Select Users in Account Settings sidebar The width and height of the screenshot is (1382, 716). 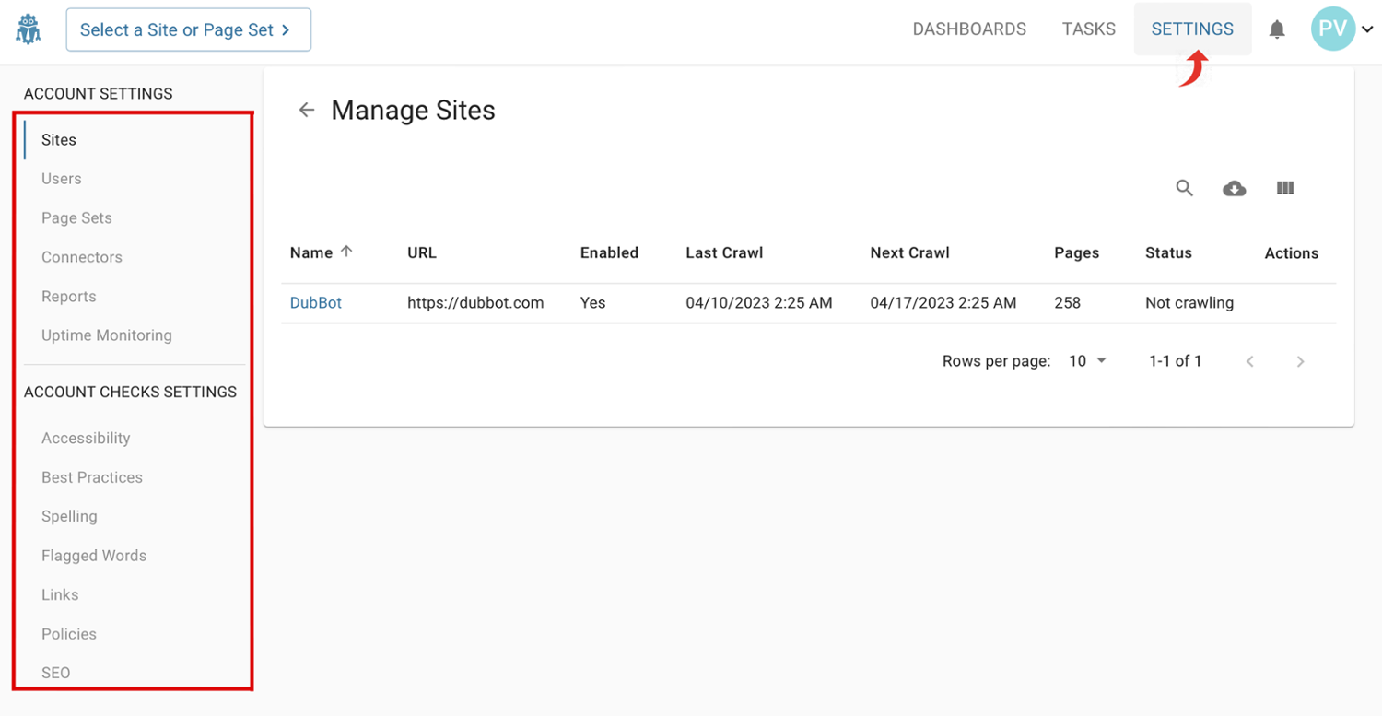61,178
